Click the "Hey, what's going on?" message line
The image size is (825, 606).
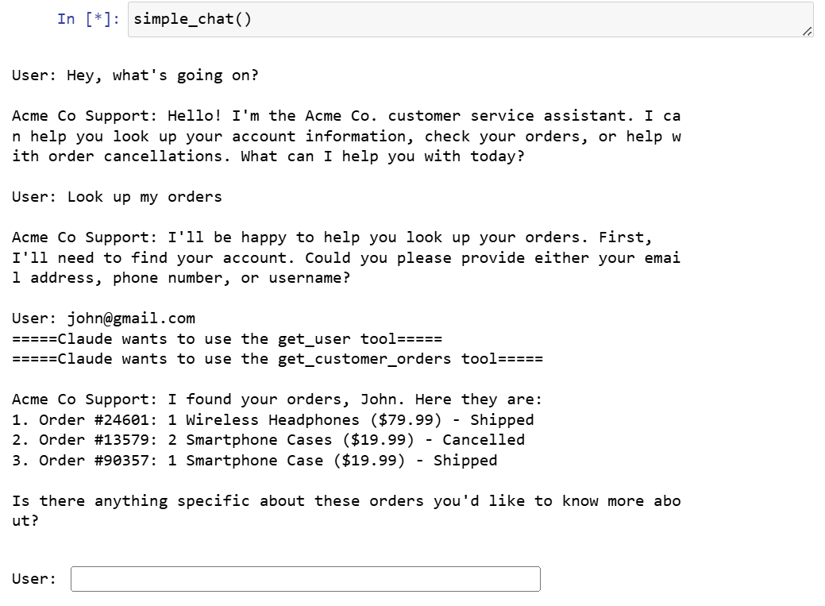coord(135,75)
